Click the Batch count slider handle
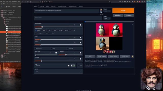The height and width of the screenshot is (91, 163). 35,55
